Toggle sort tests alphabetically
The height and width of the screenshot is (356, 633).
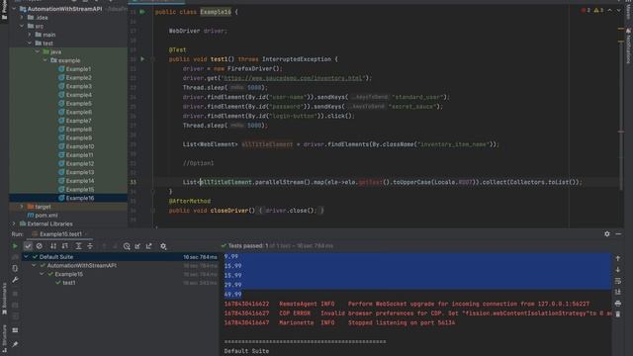pyautogui.click(x=53, y=246)
